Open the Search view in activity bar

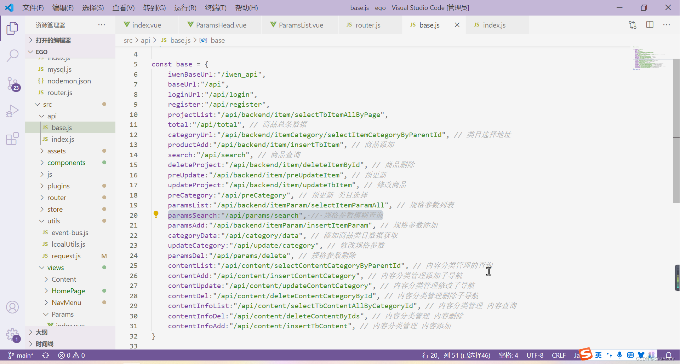12,56
